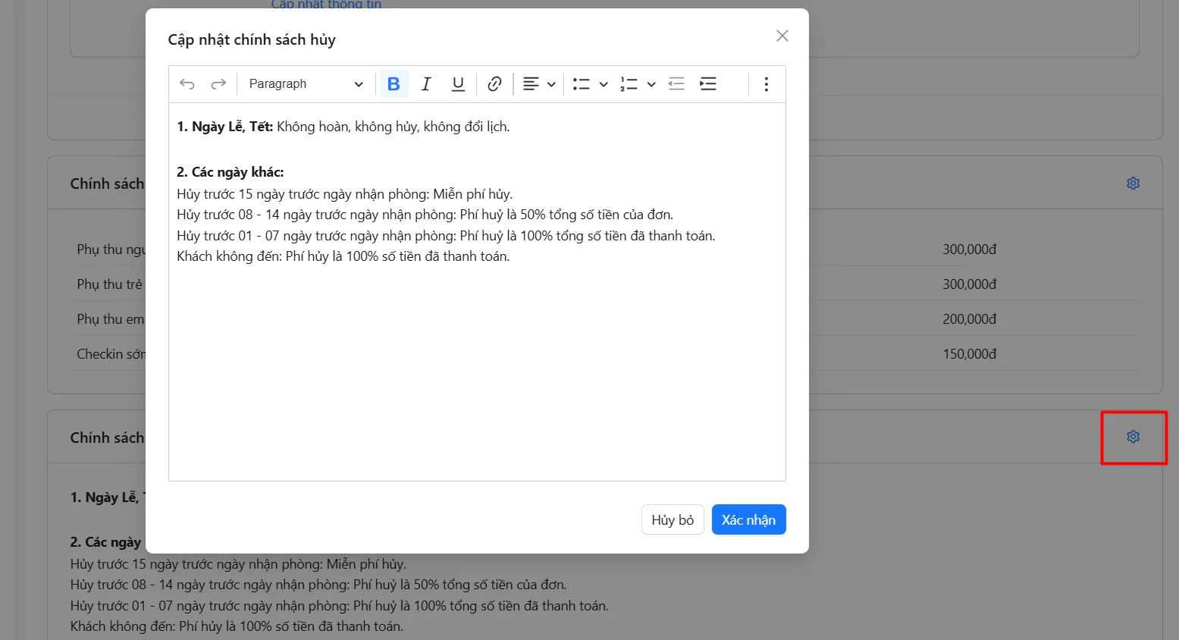1179x640 pixels.
Task: Confirm changes with Xác nhận
Action: click(x=748, y=519)
